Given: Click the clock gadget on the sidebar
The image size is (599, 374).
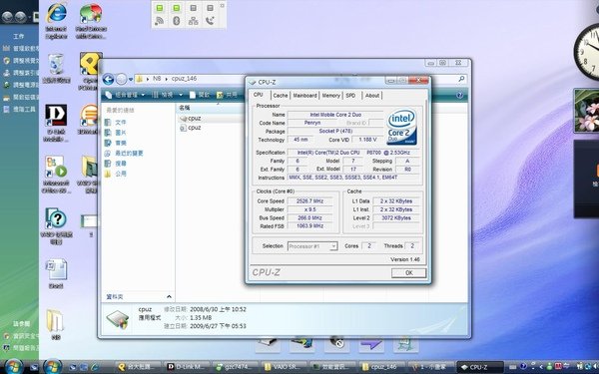Looking at the screenshot, I should 587,52.
